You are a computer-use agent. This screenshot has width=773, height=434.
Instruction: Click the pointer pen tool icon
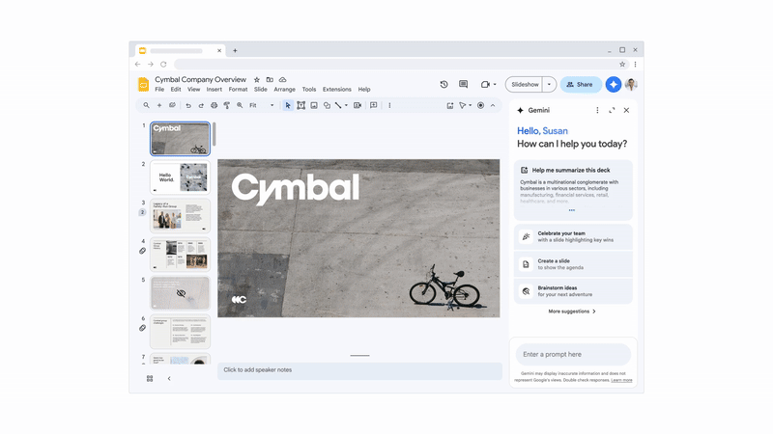point(463,105)
